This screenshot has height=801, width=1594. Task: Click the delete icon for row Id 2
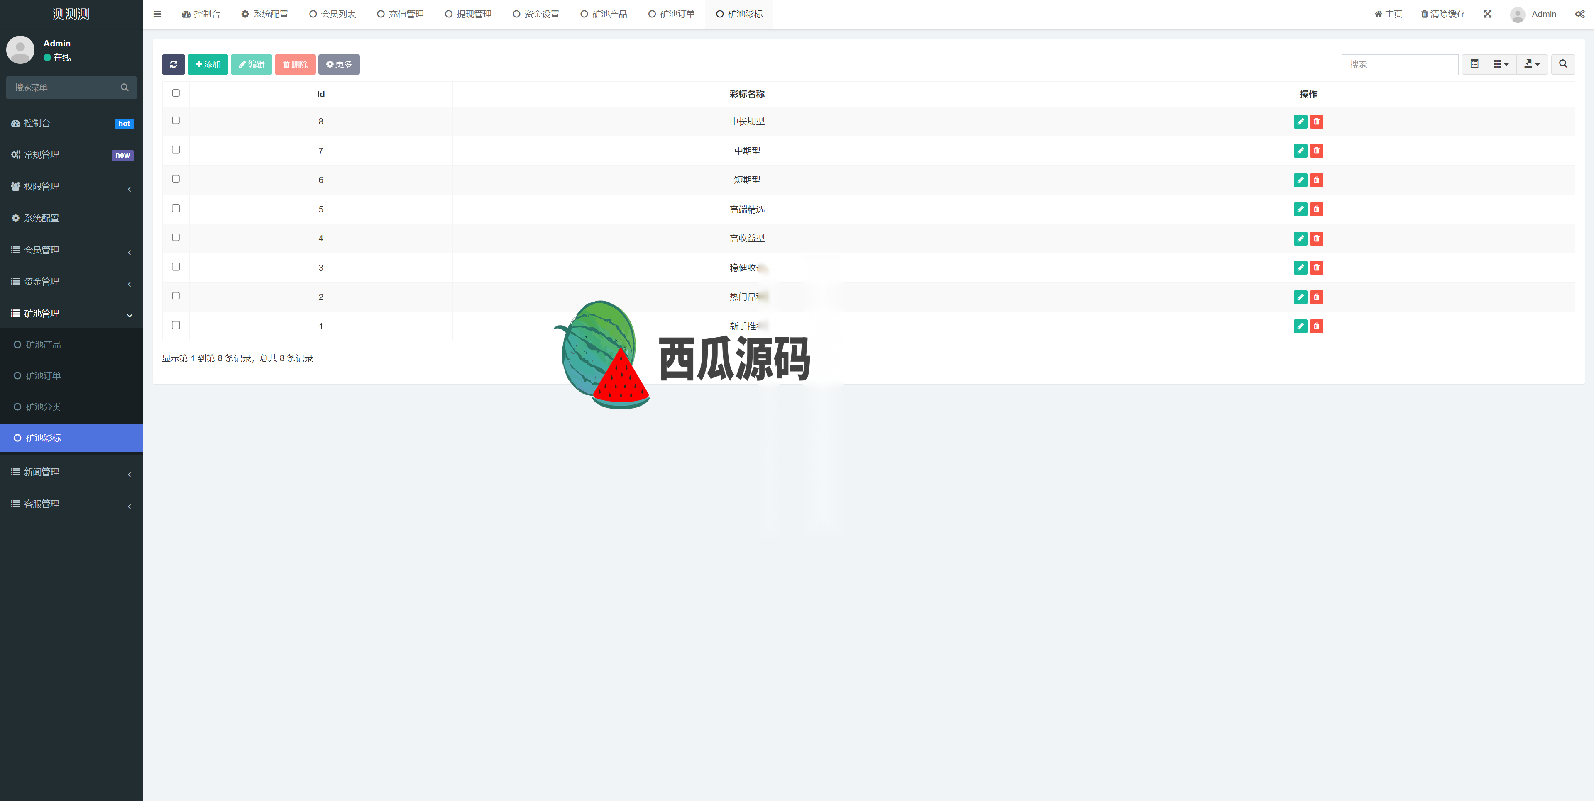[x=1317, y=297]
